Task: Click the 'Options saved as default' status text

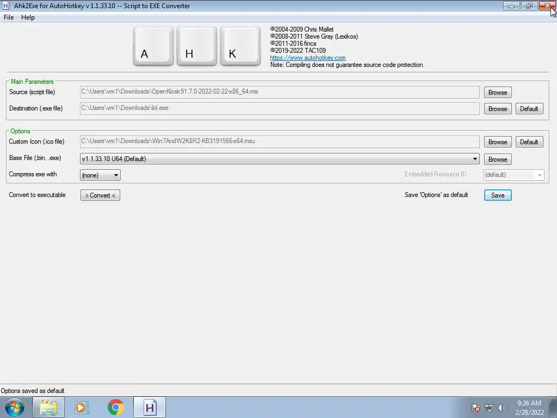Action: pos(33,391)
